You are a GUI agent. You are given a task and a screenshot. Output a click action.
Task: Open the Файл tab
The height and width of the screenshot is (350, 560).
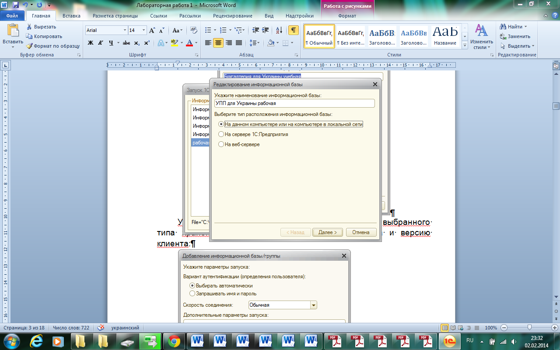click(12, 16)
